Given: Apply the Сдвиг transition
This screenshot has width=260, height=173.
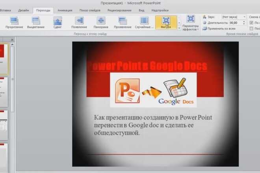Looking at the screenshot, I should point(58,23).
